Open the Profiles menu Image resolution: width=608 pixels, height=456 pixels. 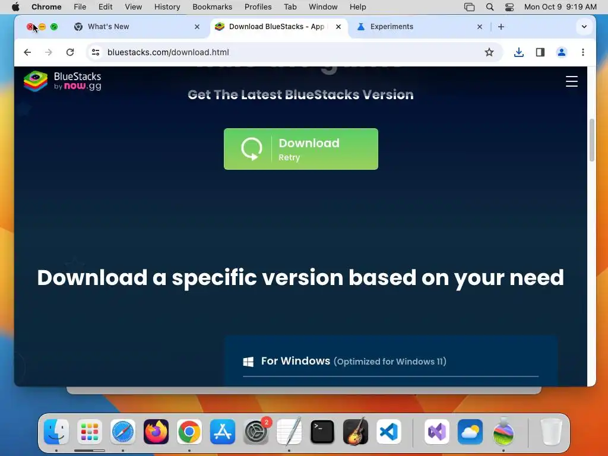tap(258, 7)
